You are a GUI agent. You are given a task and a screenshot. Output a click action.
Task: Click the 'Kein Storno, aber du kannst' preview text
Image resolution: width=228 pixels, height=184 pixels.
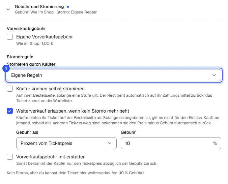(76, 173)
